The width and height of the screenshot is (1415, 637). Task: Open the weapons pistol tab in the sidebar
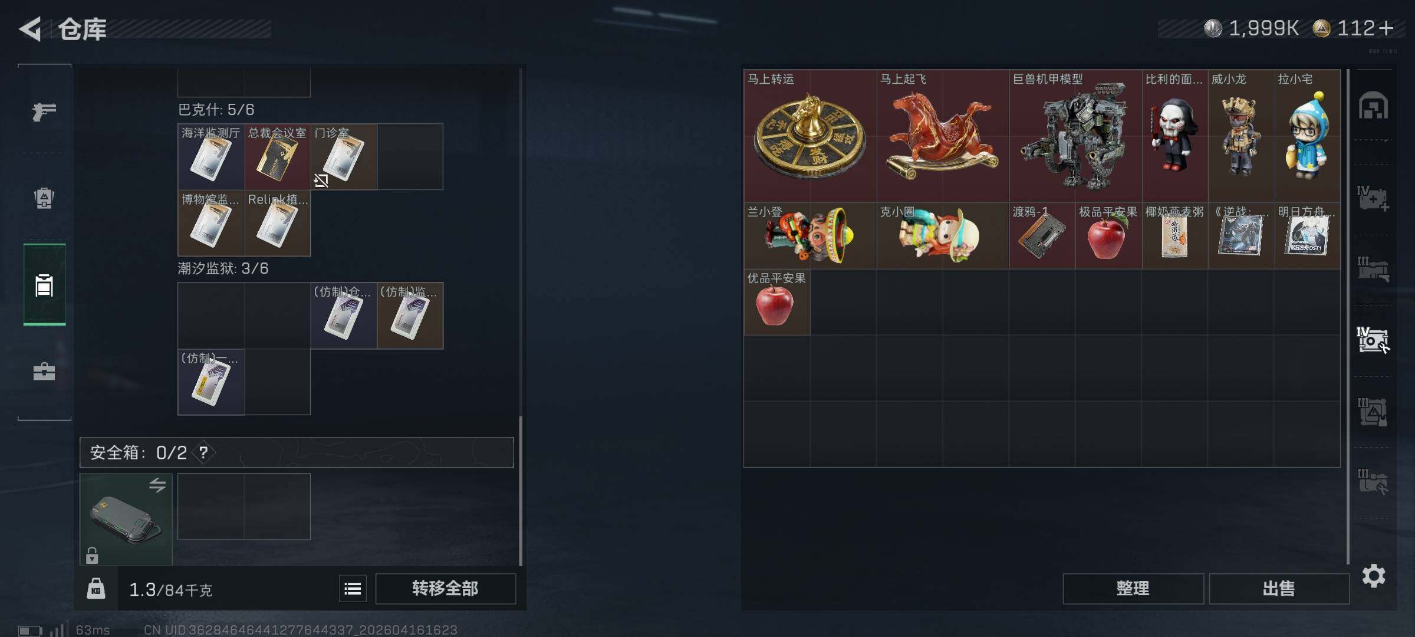click(44, 111)
